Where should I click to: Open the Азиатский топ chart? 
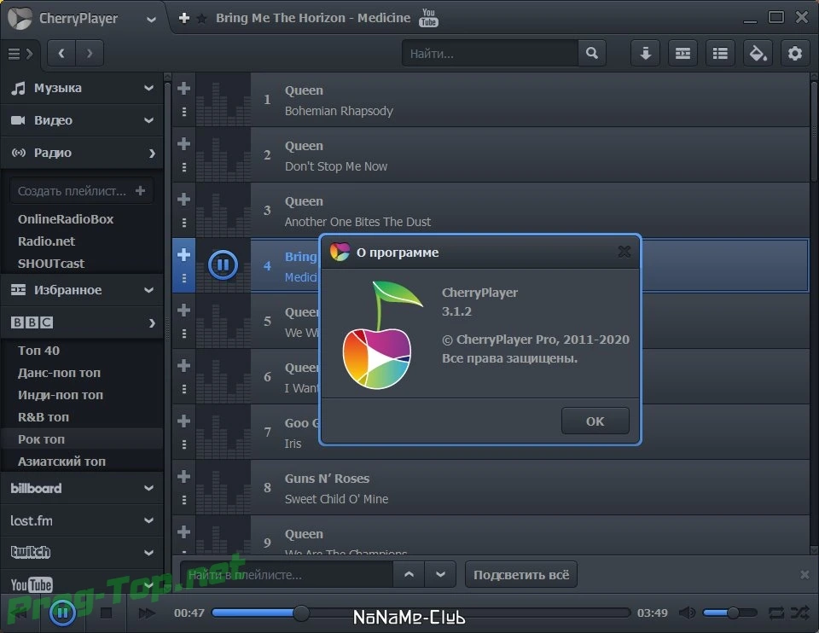61,462
